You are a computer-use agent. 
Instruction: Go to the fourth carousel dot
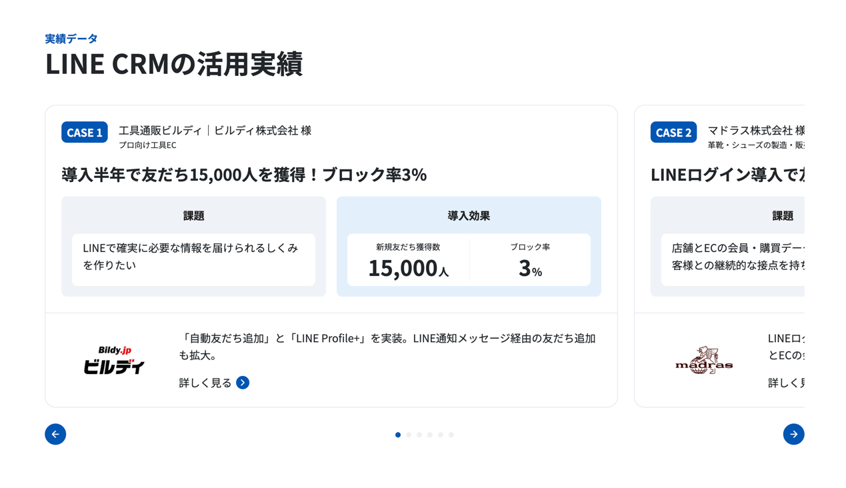430,435
